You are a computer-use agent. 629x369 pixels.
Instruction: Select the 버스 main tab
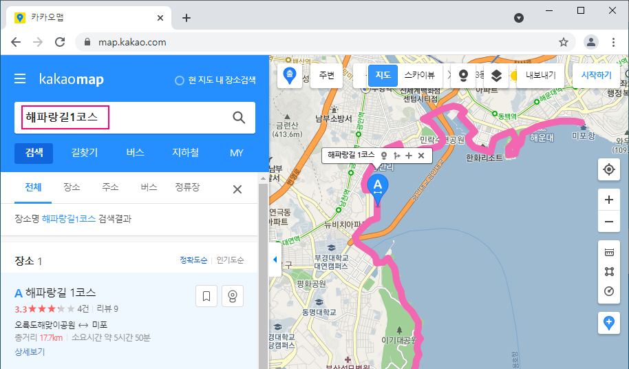click(135, 154)
